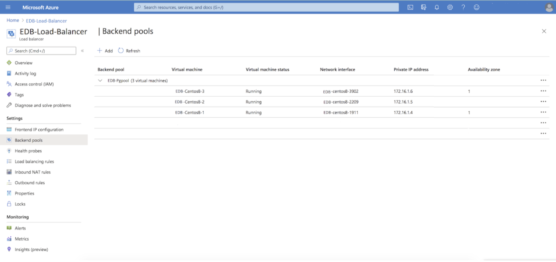Image resolution: width=556 pixels, height=262 pixels.
Task: Click the Virtual machine column header
Action: [187, 70]
